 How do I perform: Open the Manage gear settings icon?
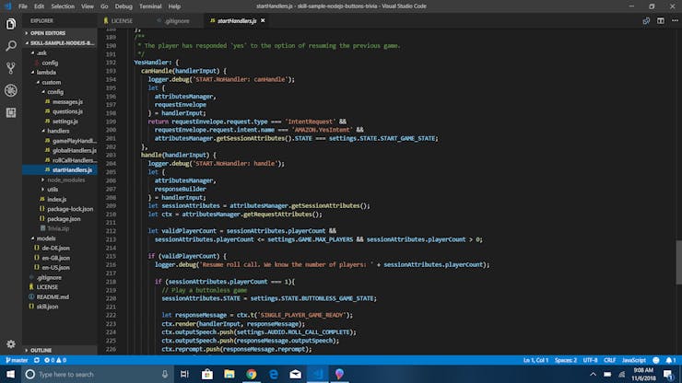coord(11,344)
